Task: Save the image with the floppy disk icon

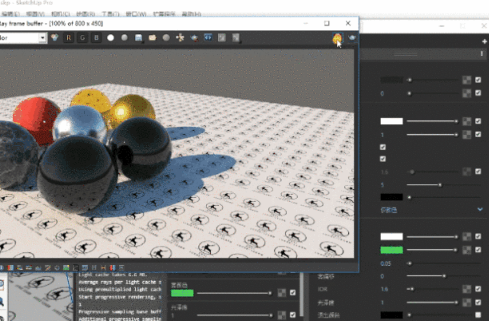Action: (x=138, y=38)
